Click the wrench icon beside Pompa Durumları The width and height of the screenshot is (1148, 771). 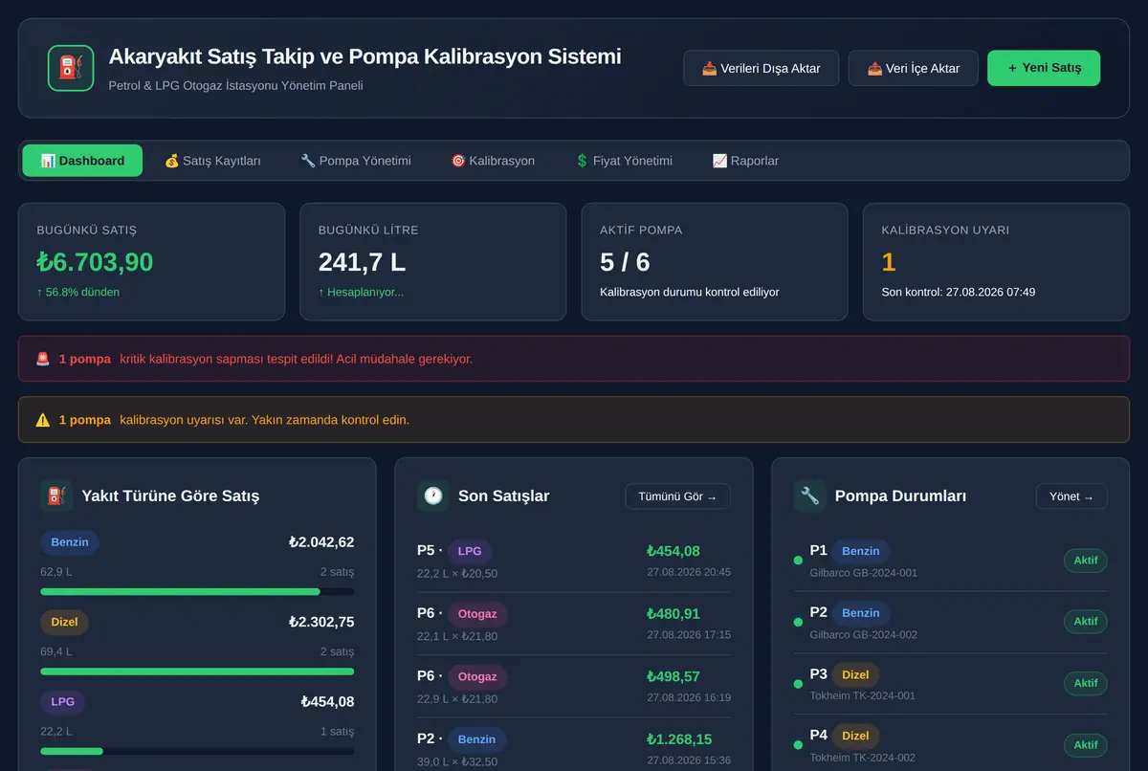[810, 496]
